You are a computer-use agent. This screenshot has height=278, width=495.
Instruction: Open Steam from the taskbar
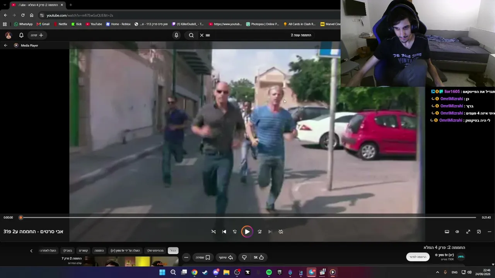pyautogui.click(x=205, y=272)
